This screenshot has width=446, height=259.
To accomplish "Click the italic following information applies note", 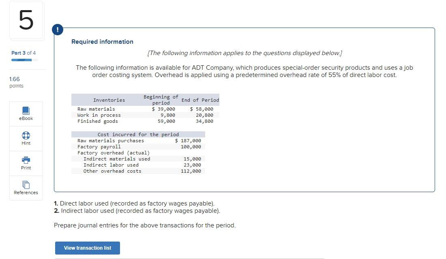I will (244, 53).
